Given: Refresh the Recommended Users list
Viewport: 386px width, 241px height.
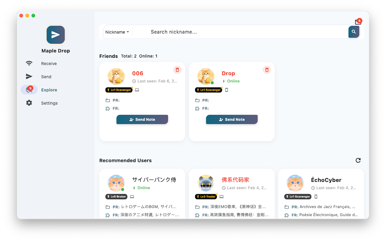Looking at the screenshot, I should (358, 160).
